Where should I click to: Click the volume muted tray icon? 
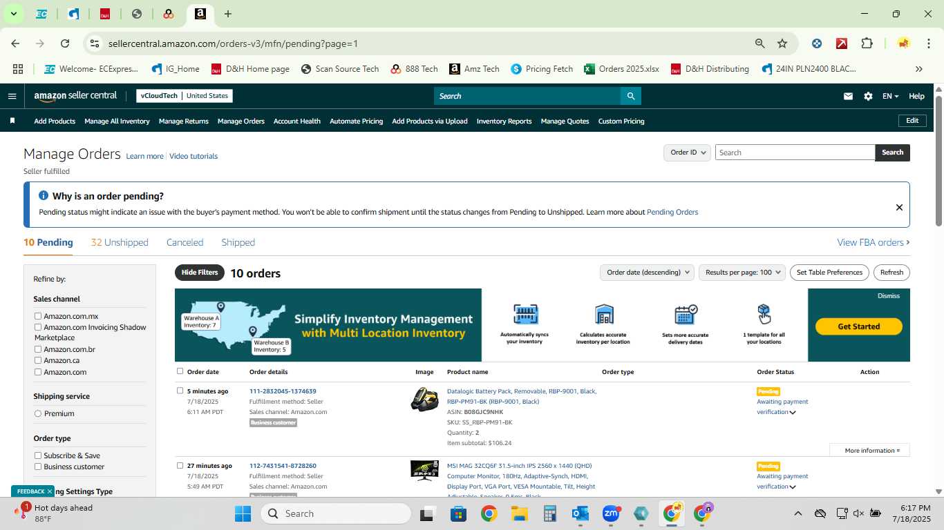(858, 513)
